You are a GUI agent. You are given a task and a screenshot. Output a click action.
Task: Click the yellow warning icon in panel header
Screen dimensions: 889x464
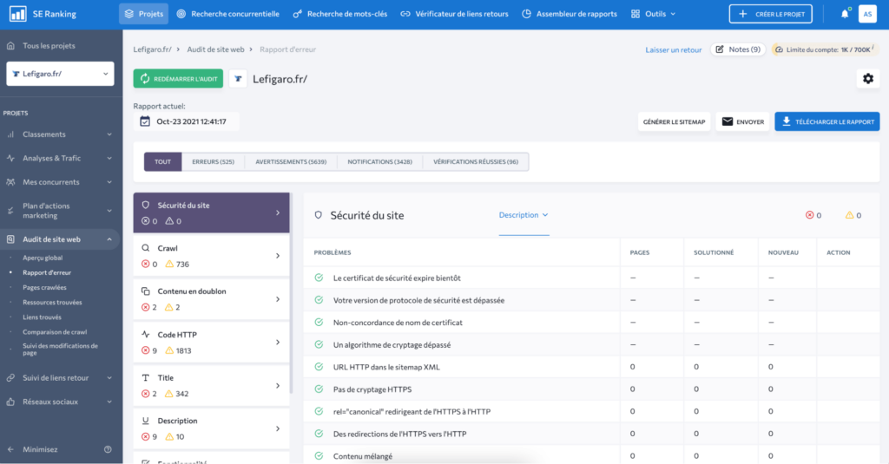(849, 215)
